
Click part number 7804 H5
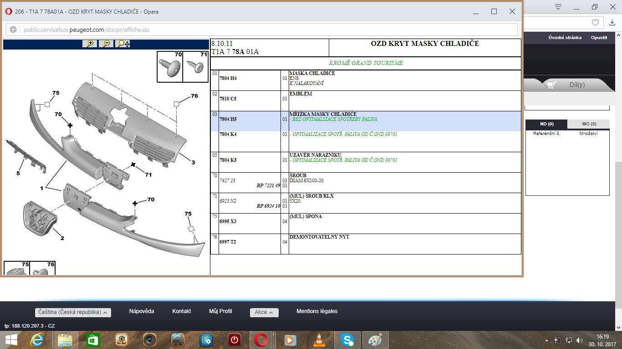pyautogui.click(x=228, y=119)
